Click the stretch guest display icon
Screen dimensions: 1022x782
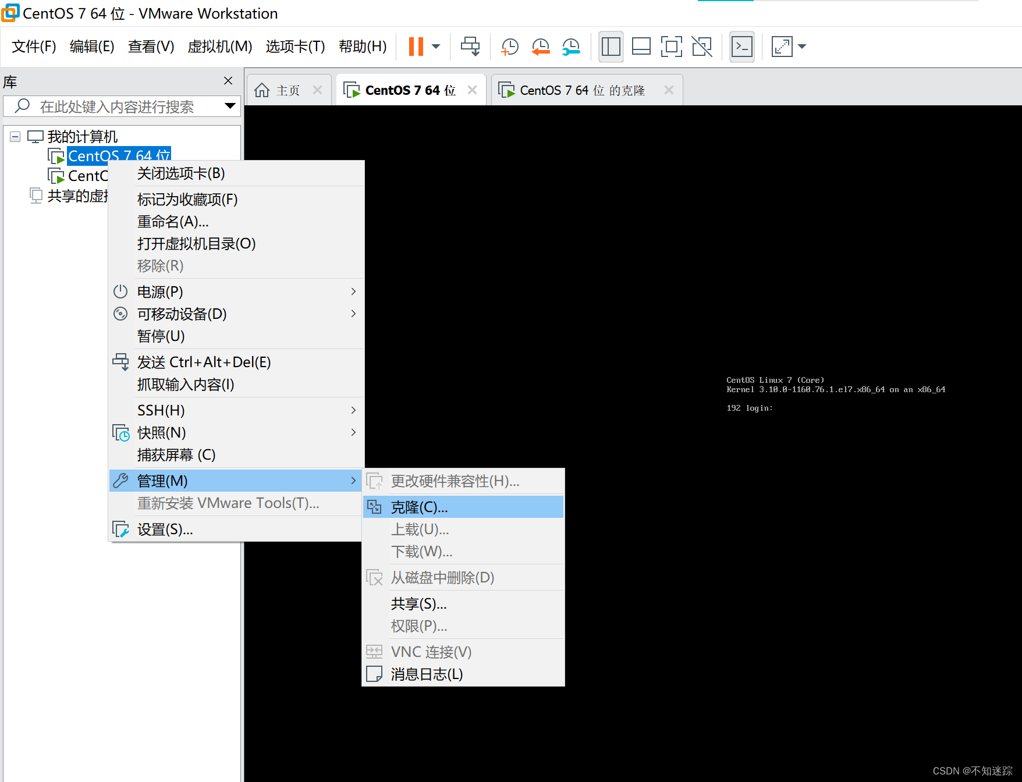click(782, 47)
